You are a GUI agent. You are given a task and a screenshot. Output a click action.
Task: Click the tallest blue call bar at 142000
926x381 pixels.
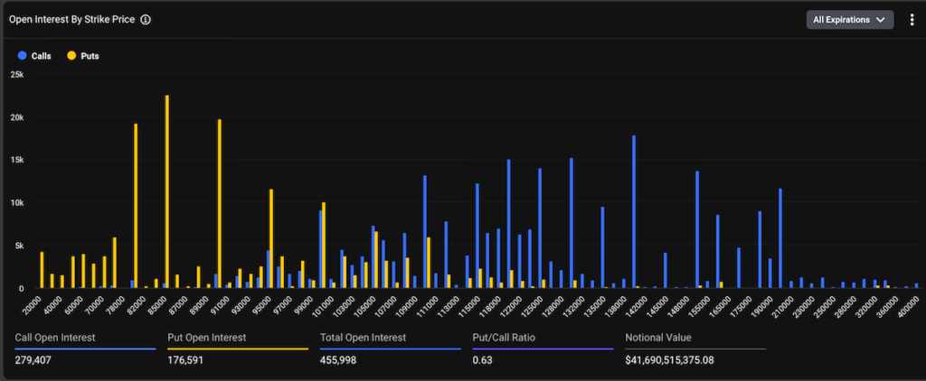click(634, 212)
